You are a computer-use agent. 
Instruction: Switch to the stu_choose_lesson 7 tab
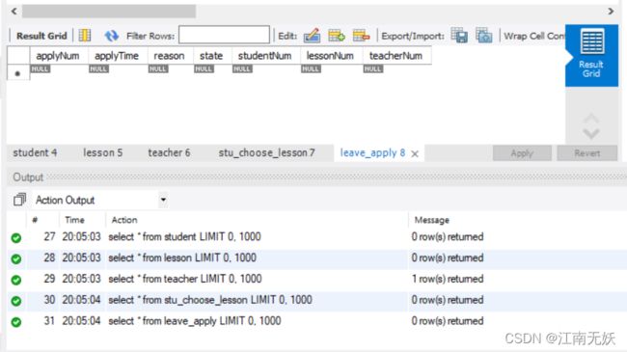pyautogui.click(x=266, y=152)
